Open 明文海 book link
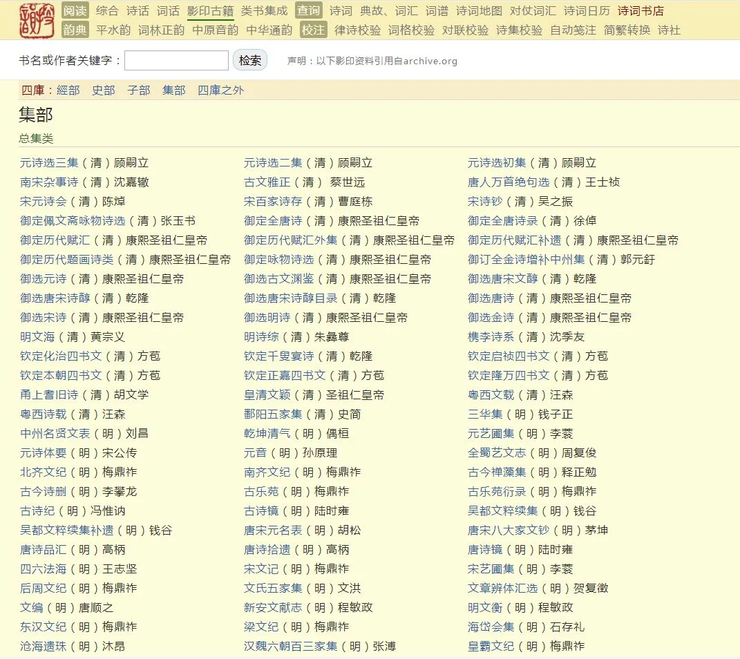Screen dimensions: 740x659 (x=37, y=337)
